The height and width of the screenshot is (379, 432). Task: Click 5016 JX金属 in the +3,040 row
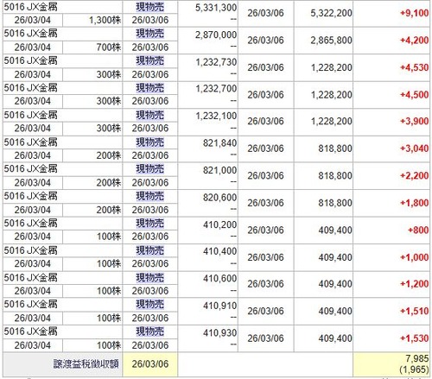30,142
